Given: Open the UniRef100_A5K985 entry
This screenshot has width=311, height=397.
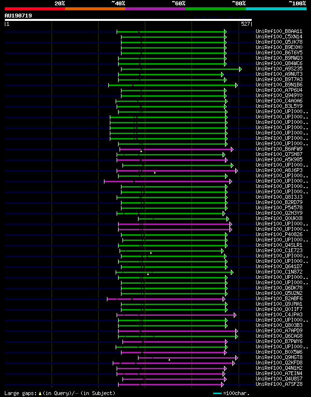Looking at the screenshot, I should coord(279,159).
